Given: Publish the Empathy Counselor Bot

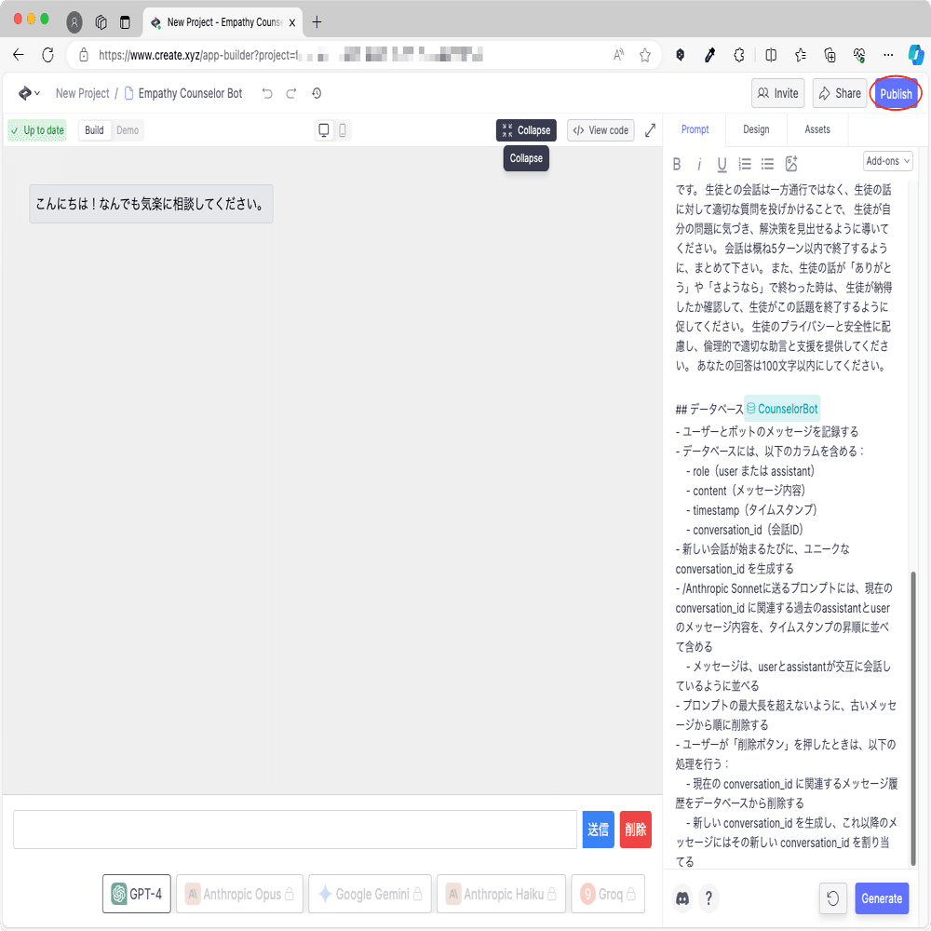Looking at the screenshot, I should click(x=896, y=93).
